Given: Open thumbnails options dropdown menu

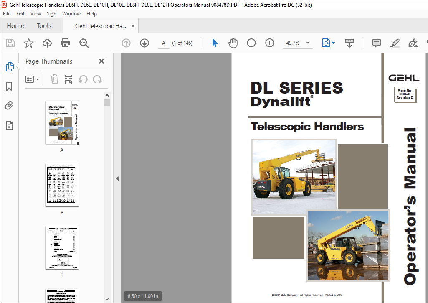Looking at the screenshot, I should (32, 79).
